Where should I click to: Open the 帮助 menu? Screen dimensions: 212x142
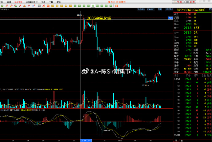tap(58, 2)
